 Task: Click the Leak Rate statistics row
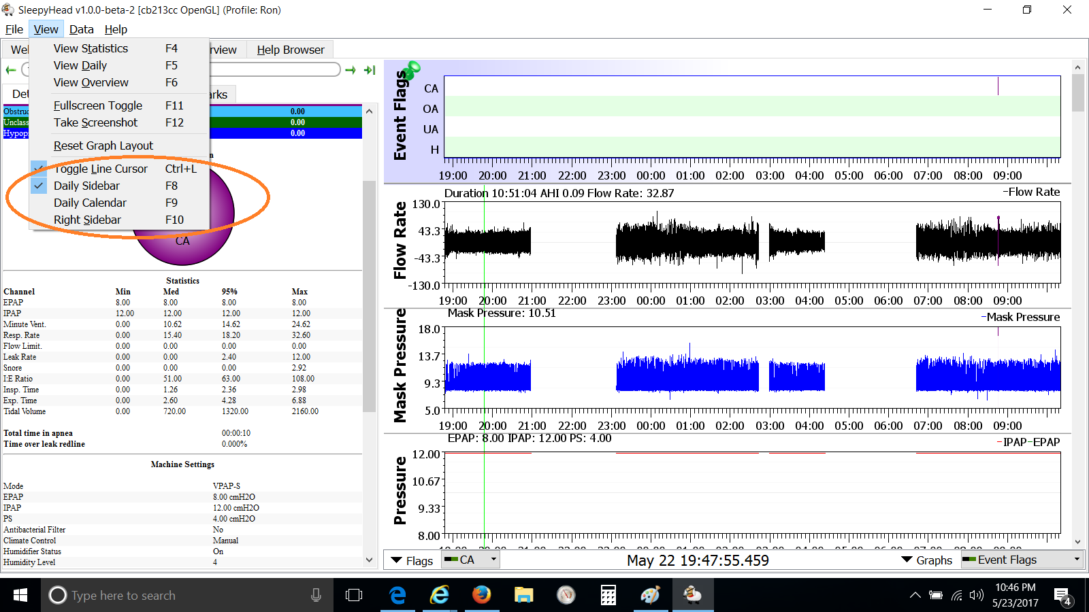click(x=182, y=357)
